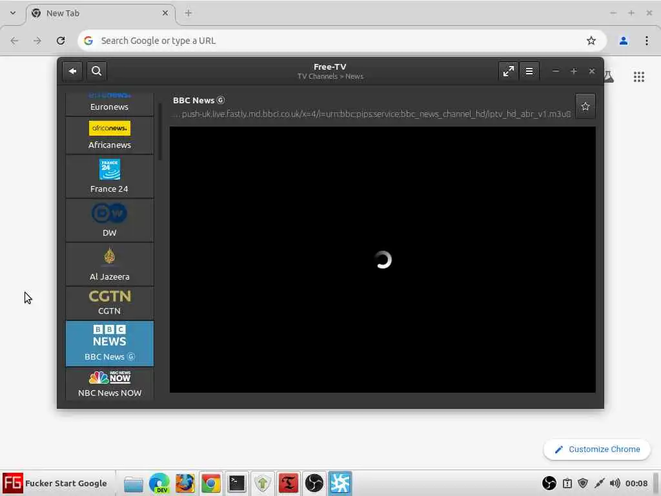Click the BBC News video area
Viewport: 661px width, 496px height.
click(382, 260)
